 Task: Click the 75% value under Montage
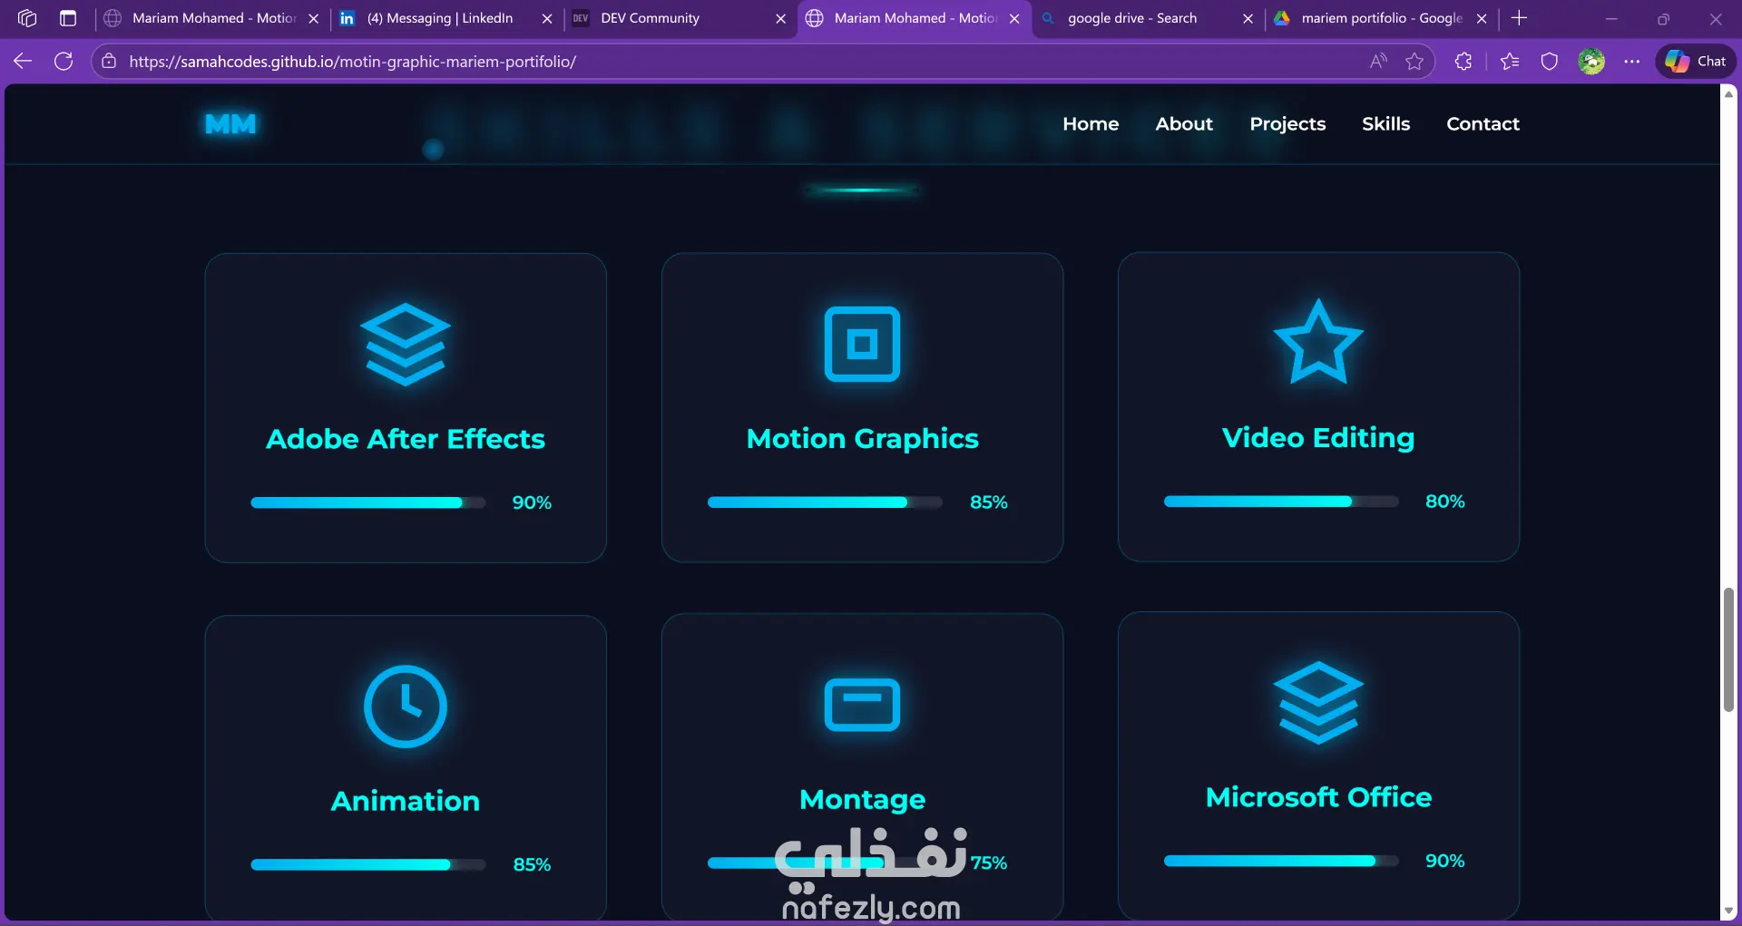point(989,863)
